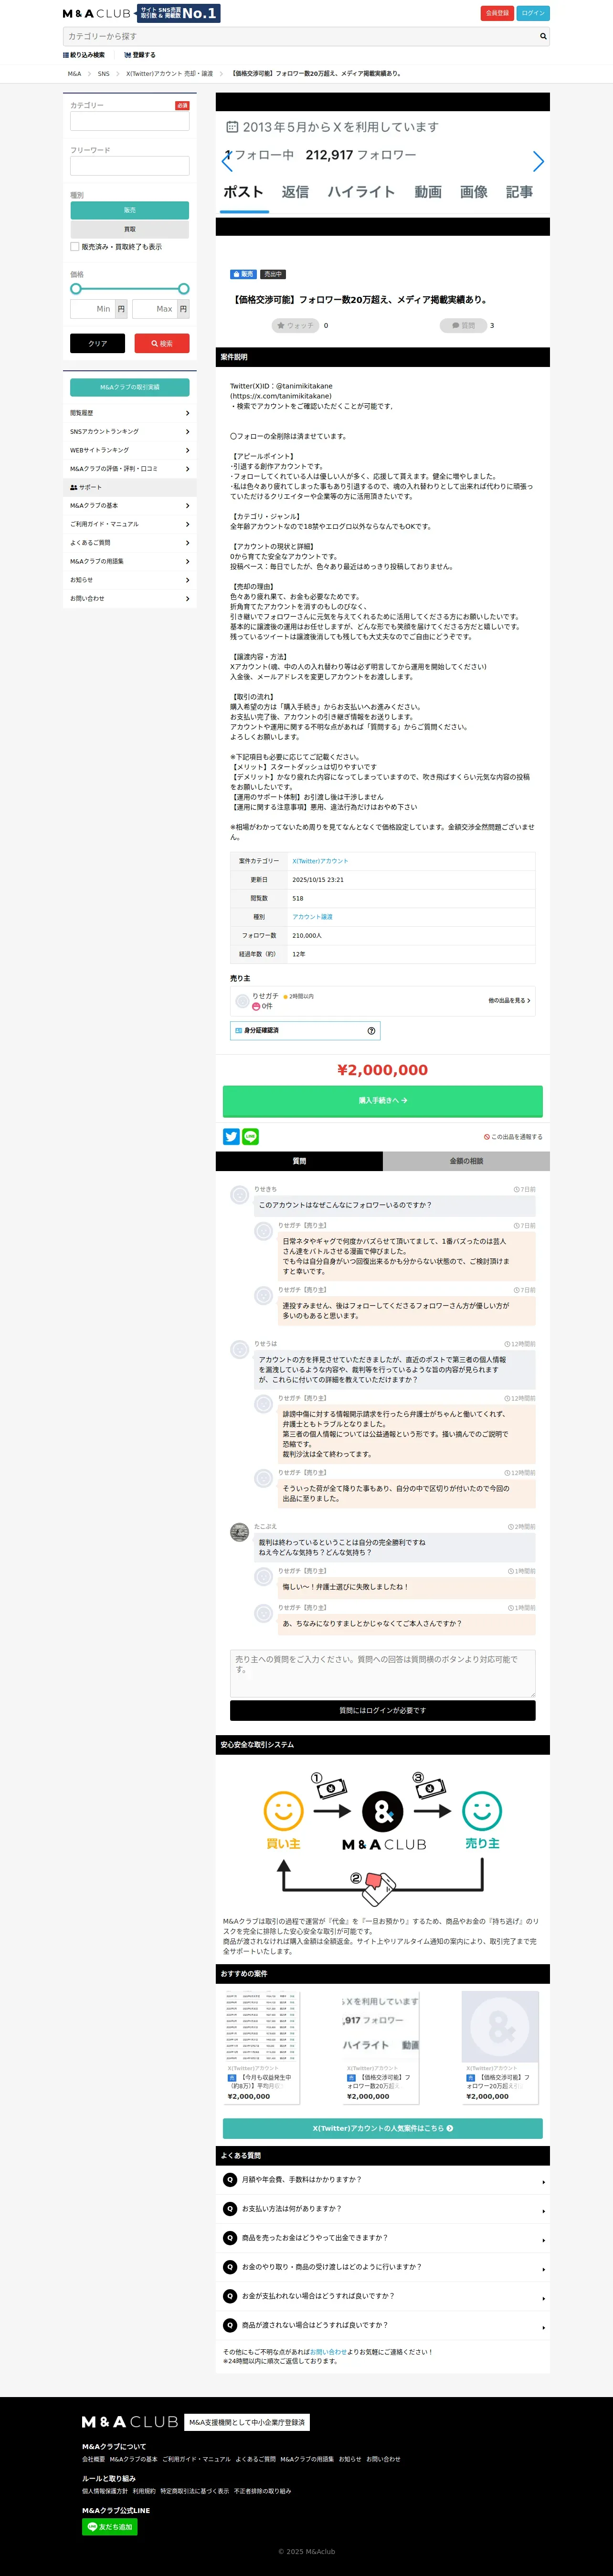The height and width of the screenshot is (2576, 613).
Task: Click LINE 友だち追加 button in footer
Action: 109,2526
